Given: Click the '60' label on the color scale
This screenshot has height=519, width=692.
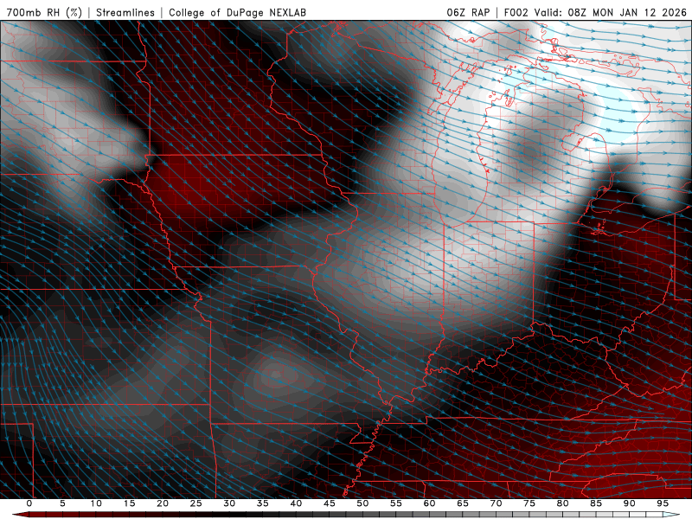Looking at the screenshot, I should [429, 503].
